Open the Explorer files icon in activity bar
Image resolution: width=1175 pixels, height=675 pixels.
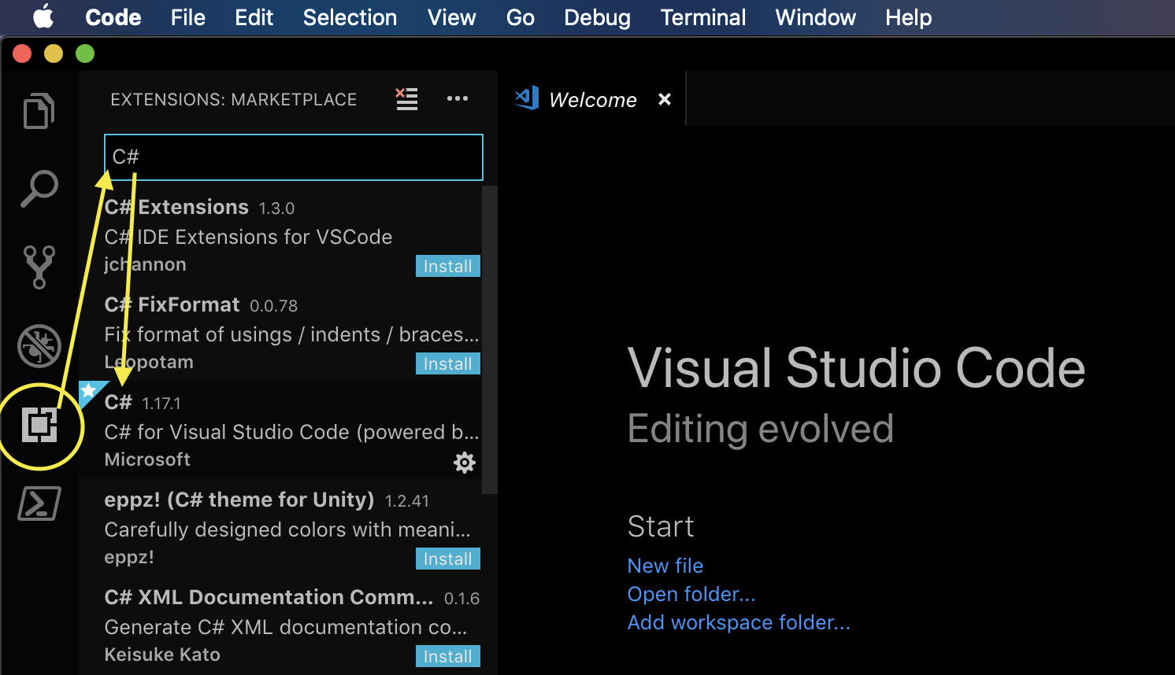click(x=39, y=111)
